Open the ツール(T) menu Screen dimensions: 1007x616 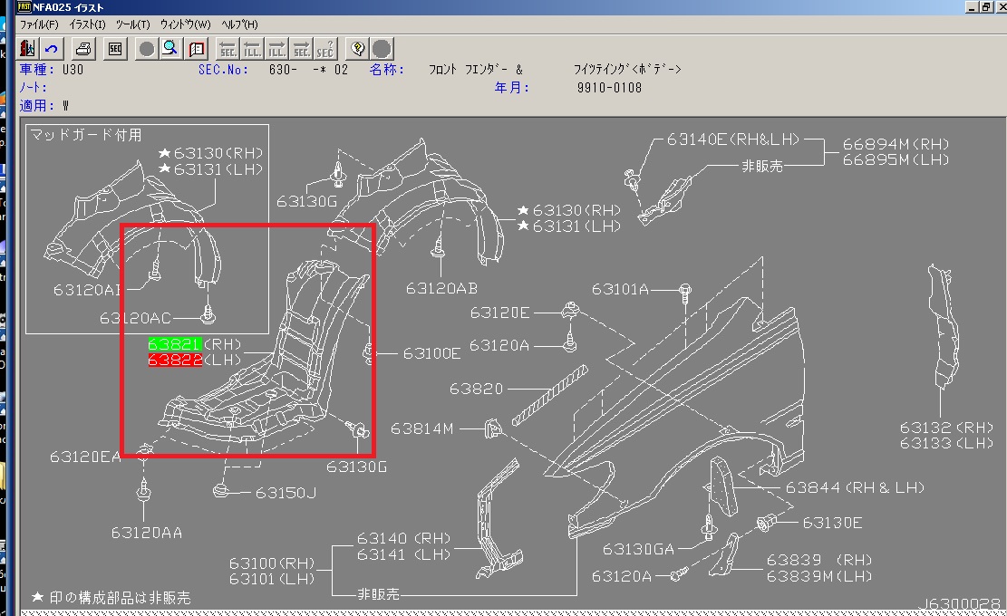pos(133,24)
